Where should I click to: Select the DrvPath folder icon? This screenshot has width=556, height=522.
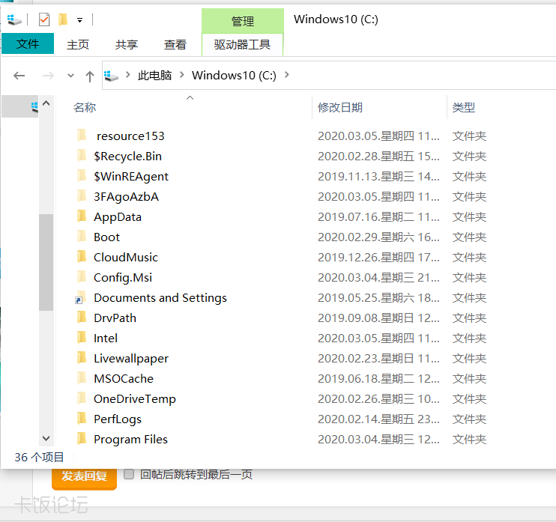[82, 317]
